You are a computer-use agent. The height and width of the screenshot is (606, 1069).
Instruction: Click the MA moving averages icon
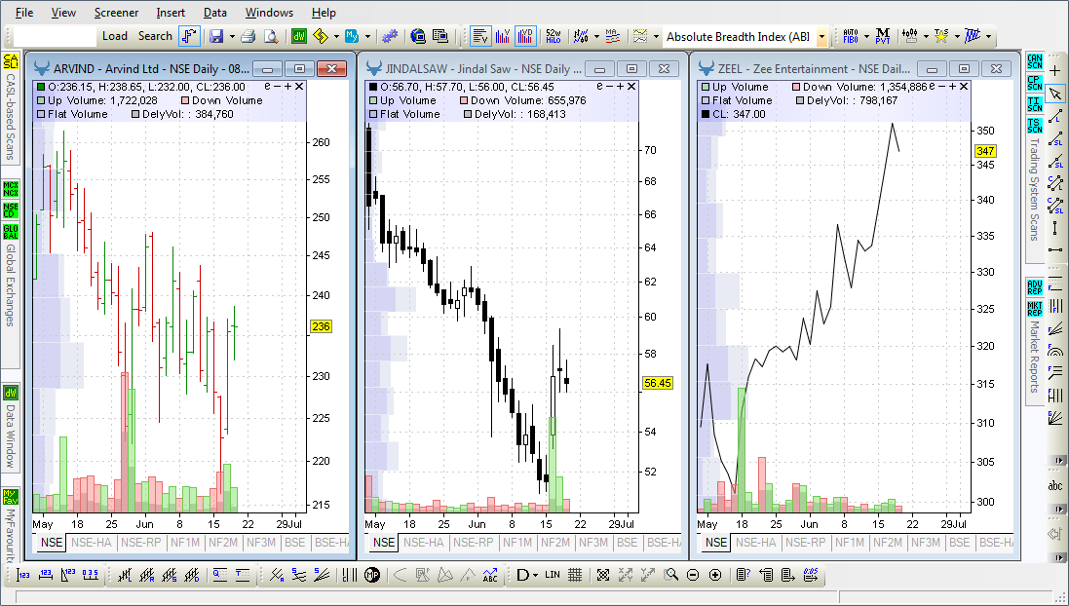point(612,36)
